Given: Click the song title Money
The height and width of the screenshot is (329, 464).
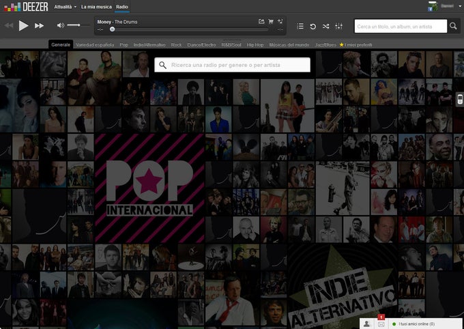Looking at the screenshot, I should (104, 22).
